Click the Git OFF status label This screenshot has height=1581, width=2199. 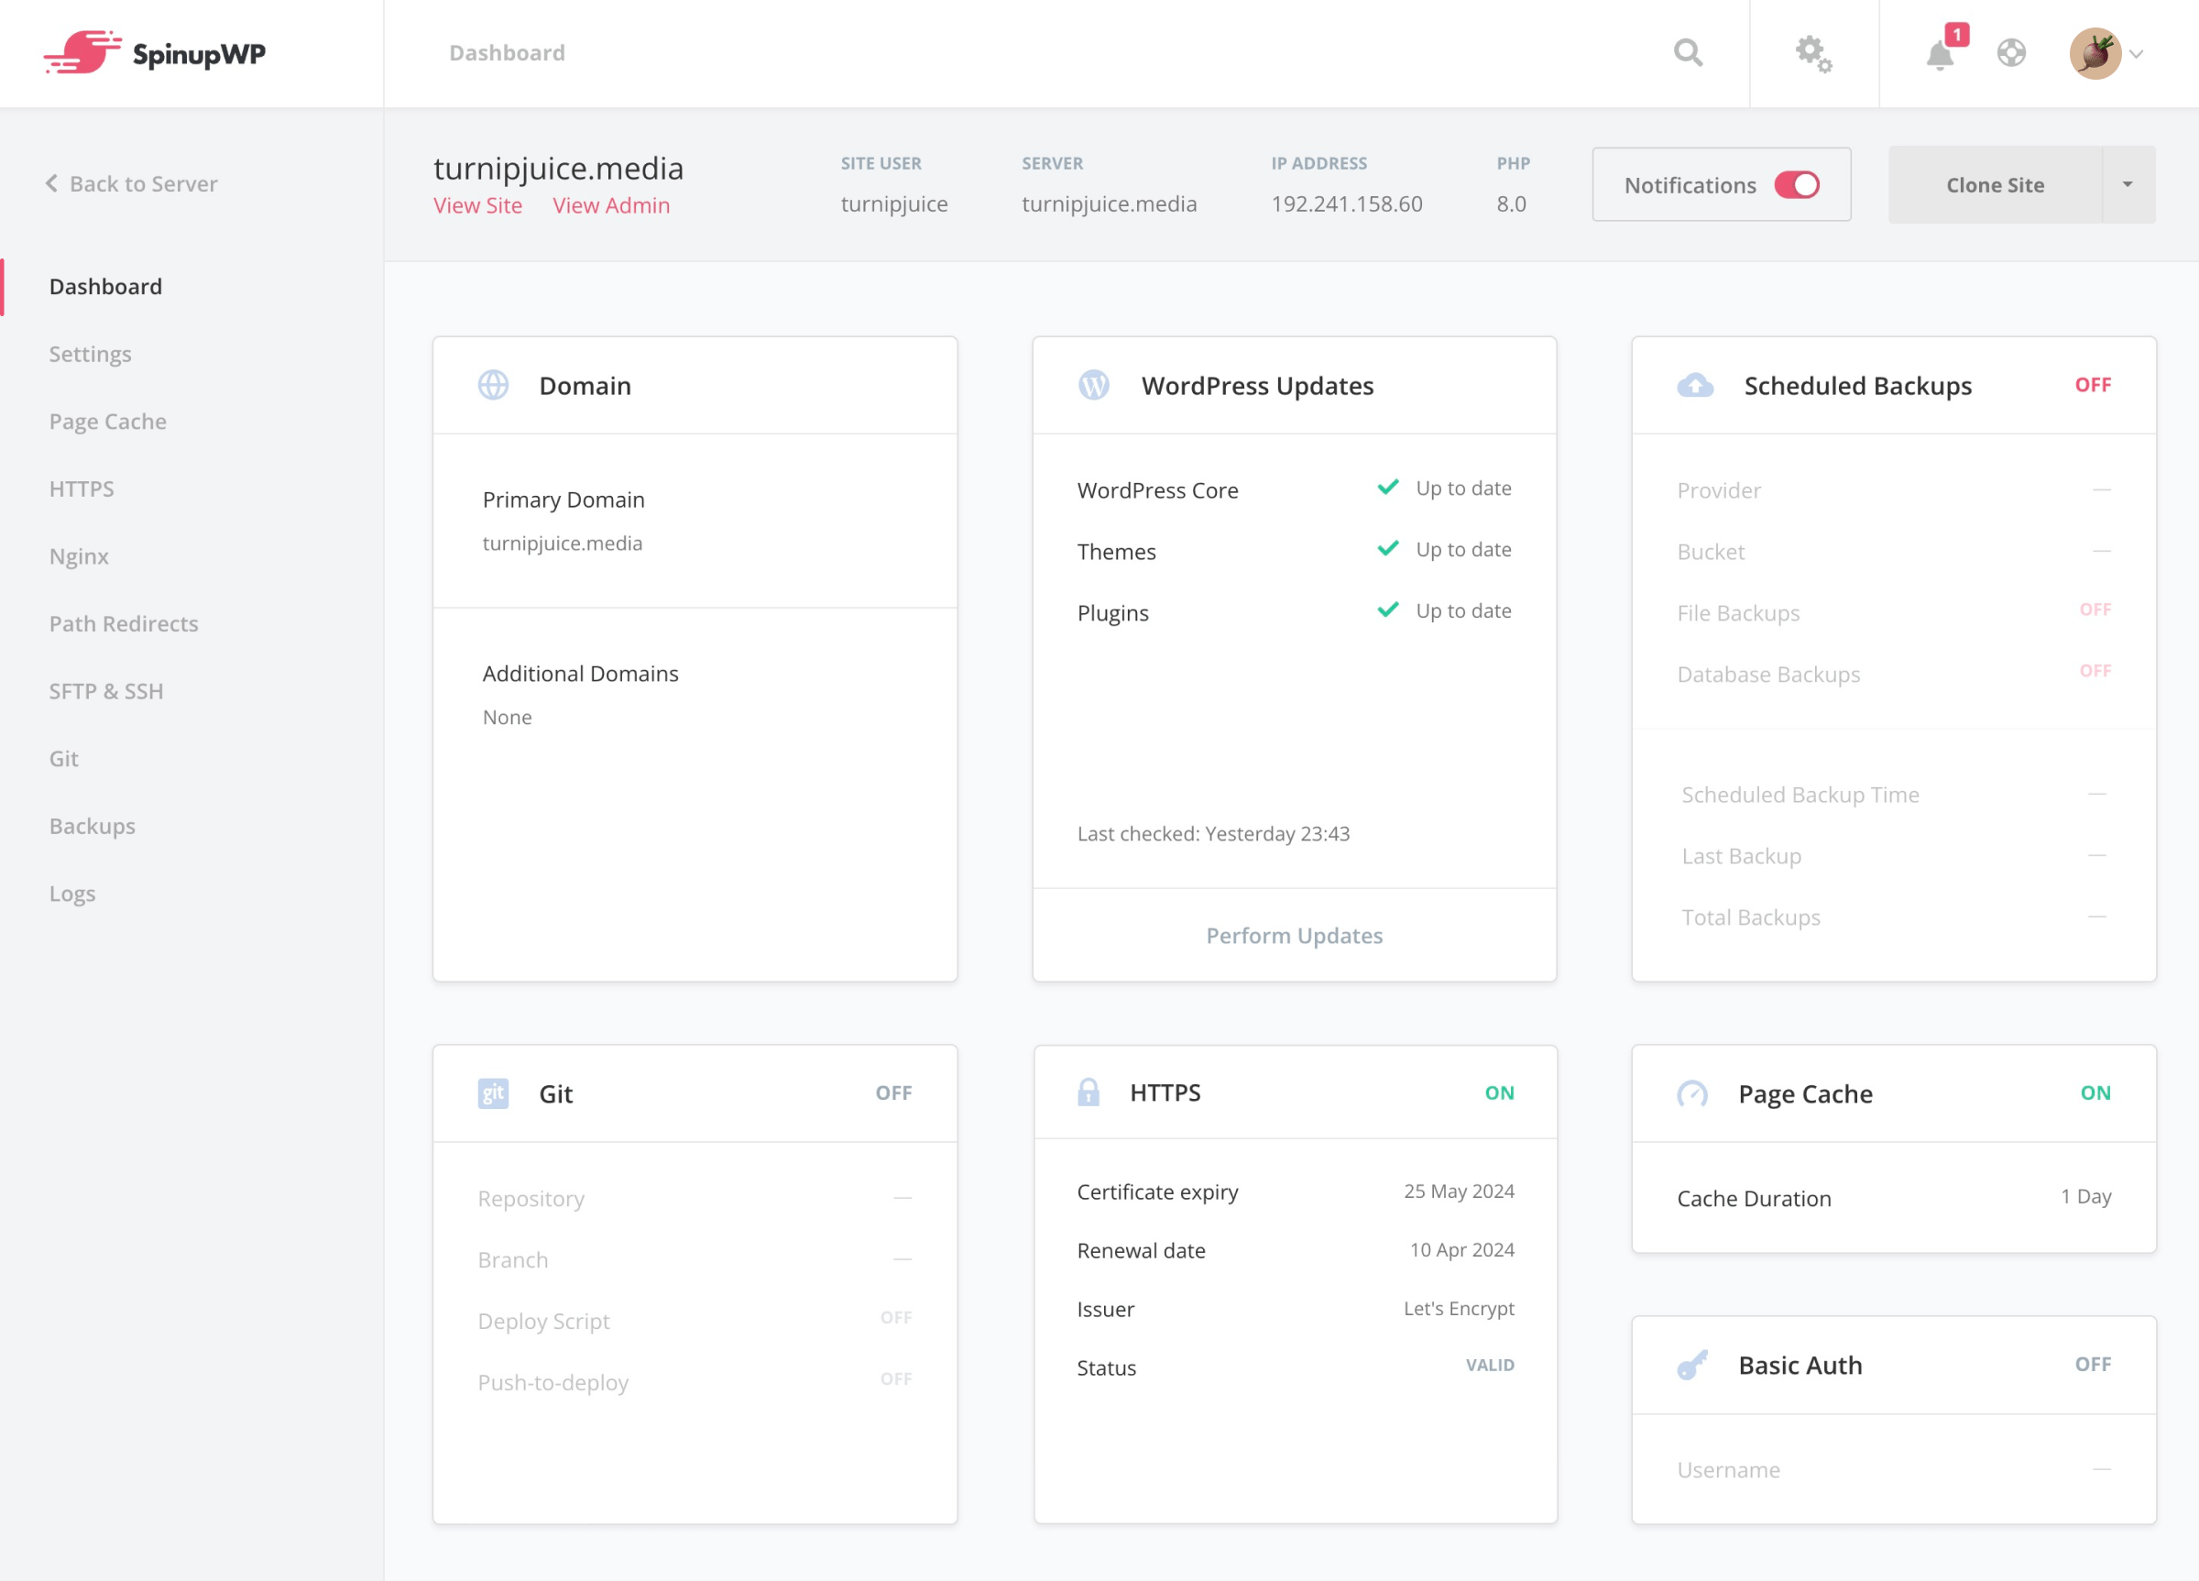click(x=894, y=1093)
